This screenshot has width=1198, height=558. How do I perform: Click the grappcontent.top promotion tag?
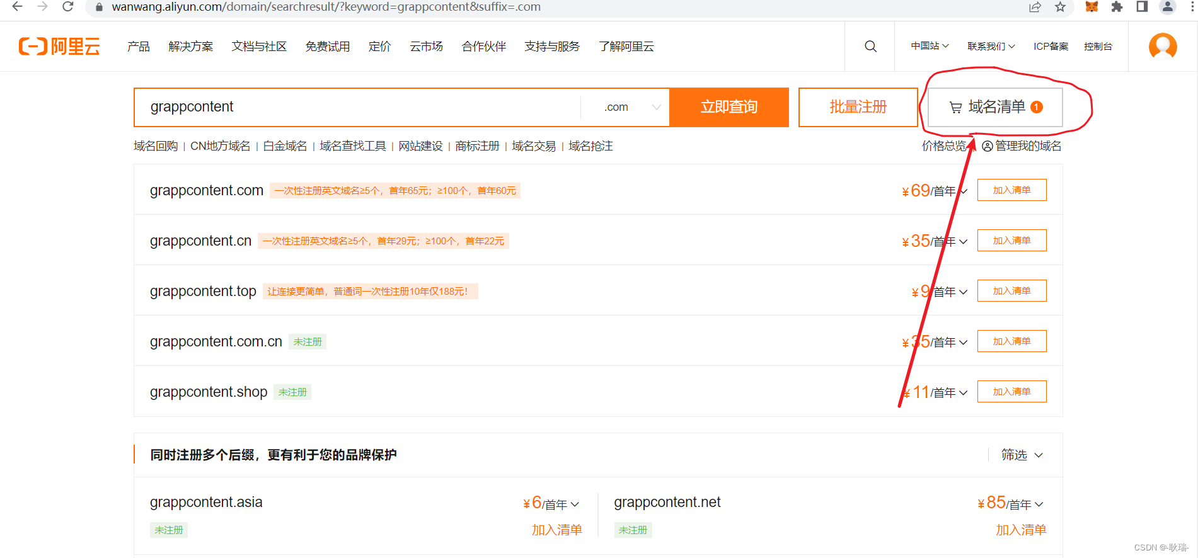coord(370,292)
